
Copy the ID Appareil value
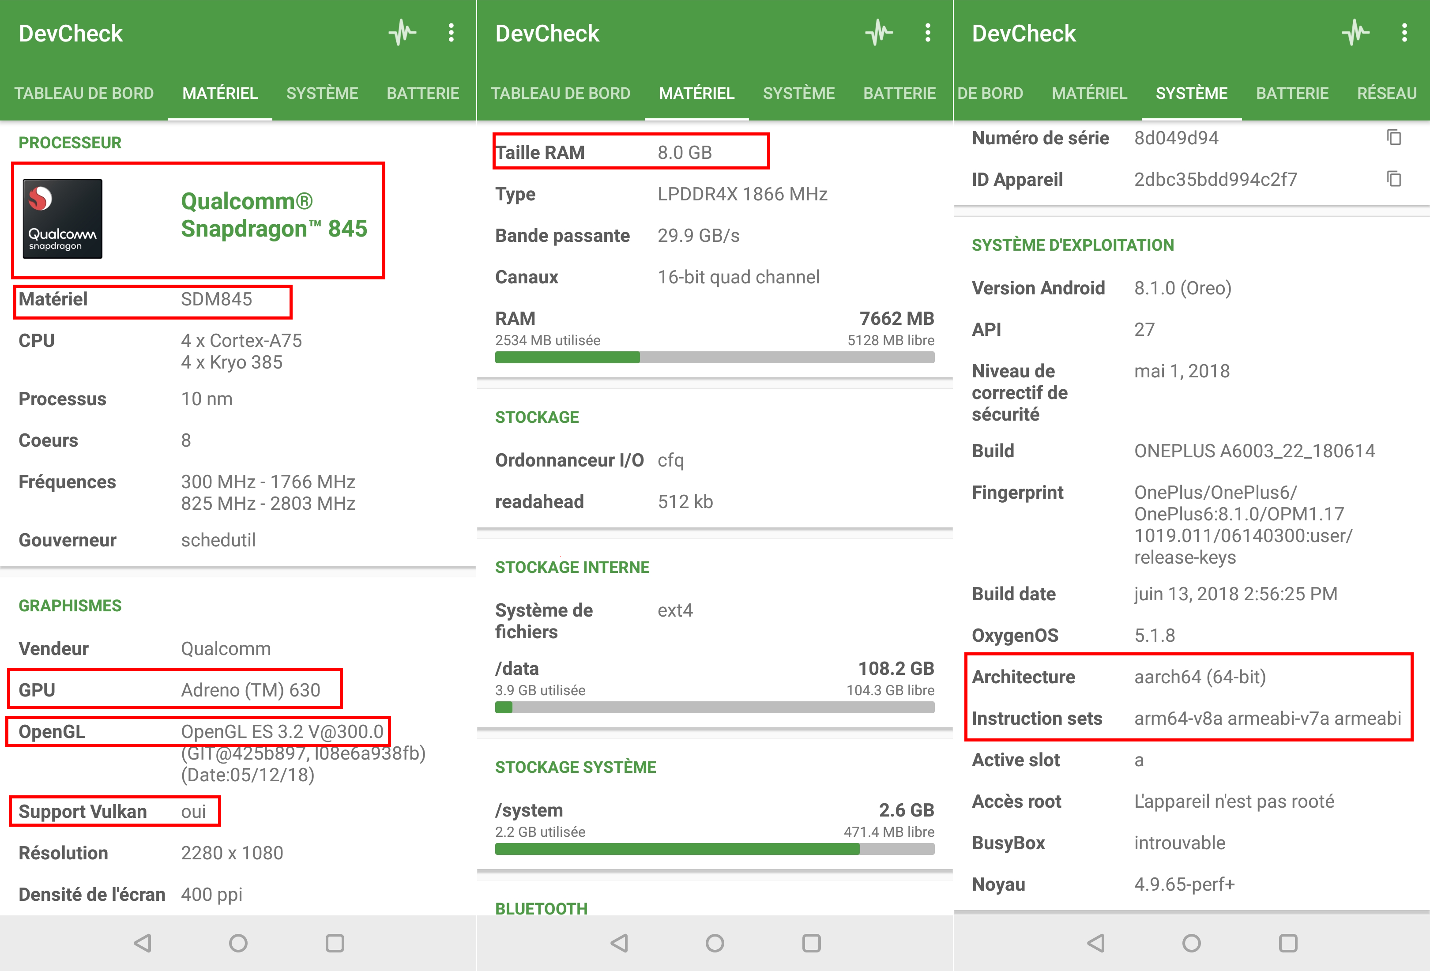pos(1394,178)
